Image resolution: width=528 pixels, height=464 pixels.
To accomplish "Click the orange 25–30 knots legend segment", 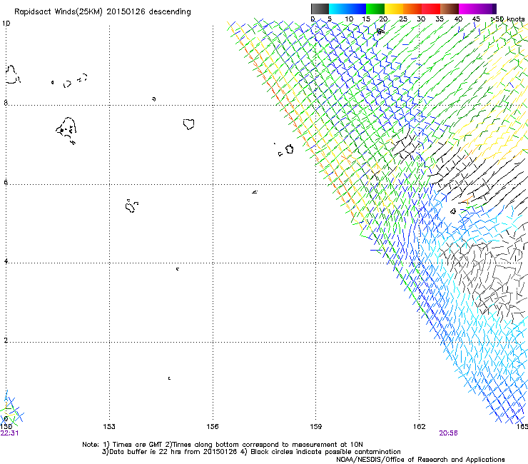I will point(412,9).
